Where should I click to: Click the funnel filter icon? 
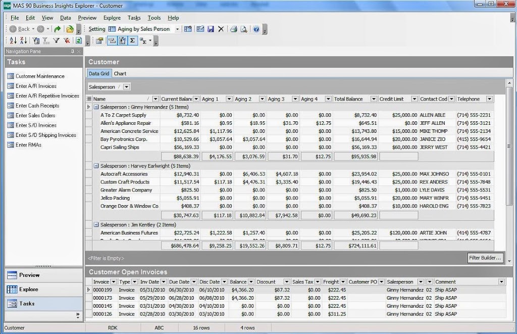click(57, 40)
